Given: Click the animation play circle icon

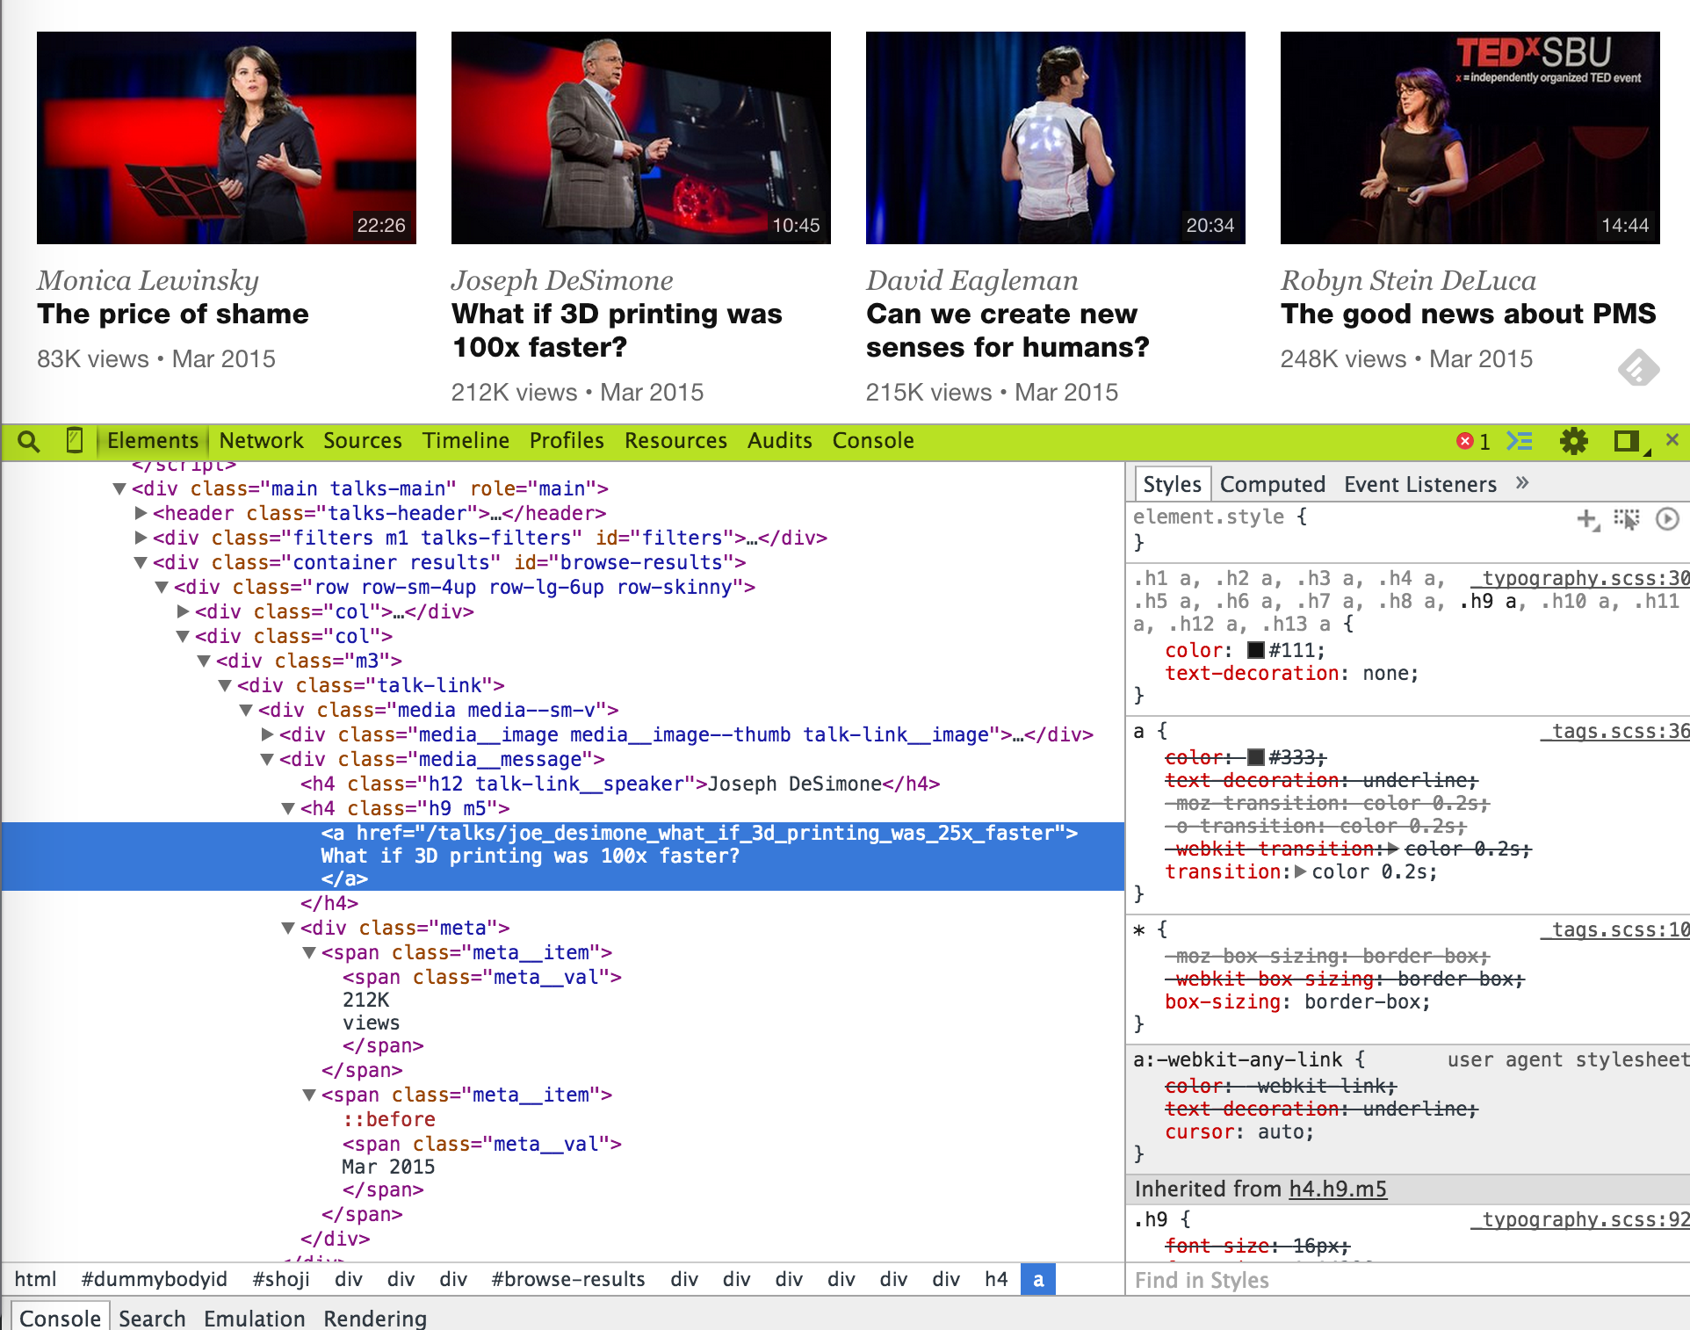Looking at the screenshot, I should (1667, 519).
